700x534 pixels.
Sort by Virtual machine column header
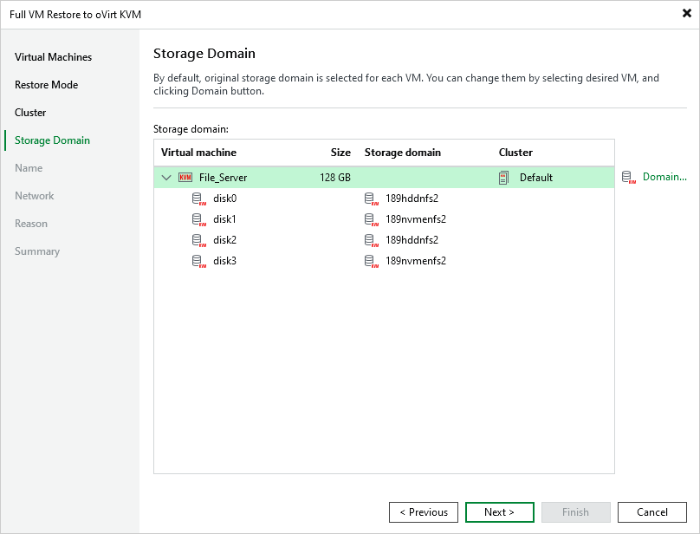[198, 153]
